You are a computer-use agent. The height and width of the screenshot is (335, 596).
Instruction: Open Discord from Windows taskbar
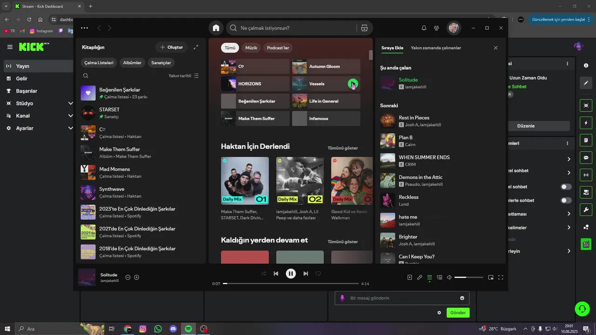173,329
